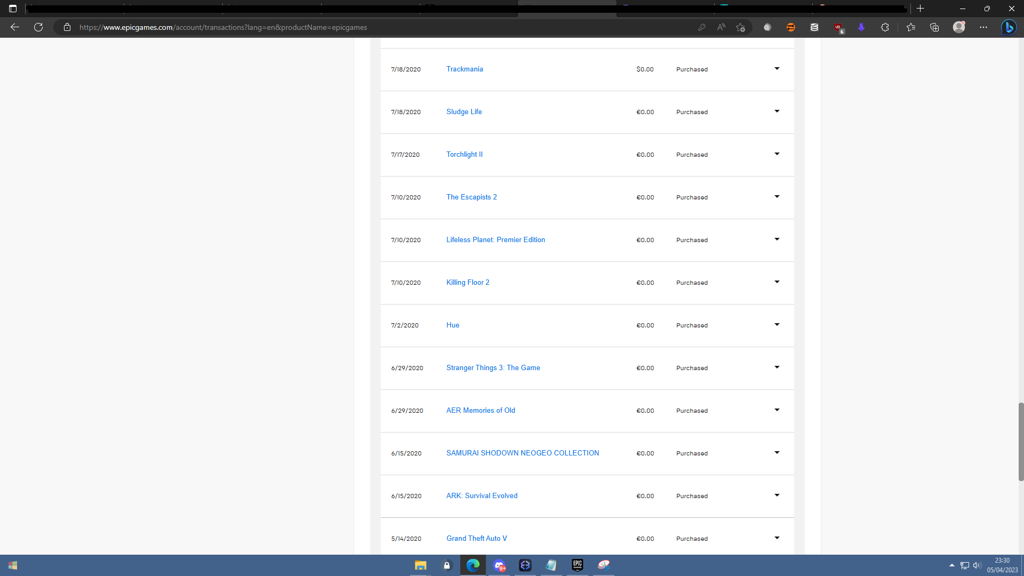Open the Hue game link
Image resolution: width=1024 pixels, height=576 pixels.
tap(453, 325)
